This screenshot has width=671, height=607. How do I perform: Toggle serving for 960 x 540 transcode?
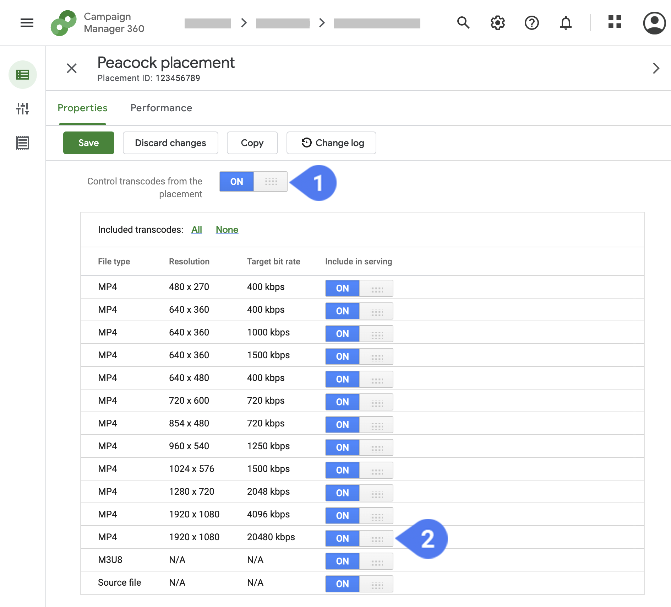tap(359, 447)
